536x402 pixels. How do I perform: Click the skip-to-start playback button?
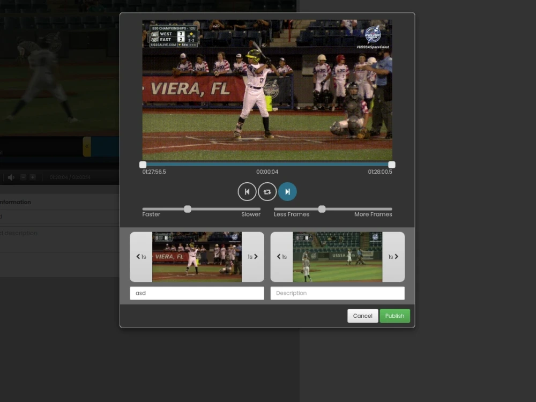[247, 192]
